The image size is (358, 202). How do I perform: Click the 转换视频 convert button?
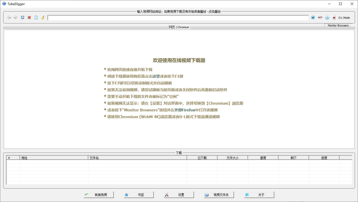click(x=98, y=195)
